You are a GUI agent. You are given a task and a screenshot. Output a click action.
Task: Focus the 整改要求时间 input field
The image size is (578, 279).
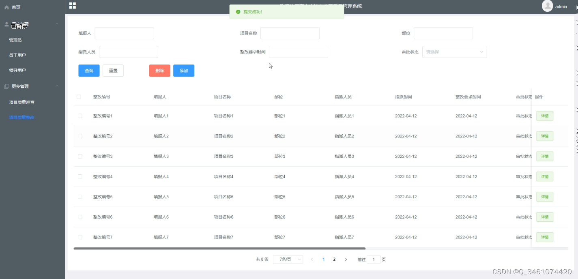pyautogui.click(x=299, y=52)
